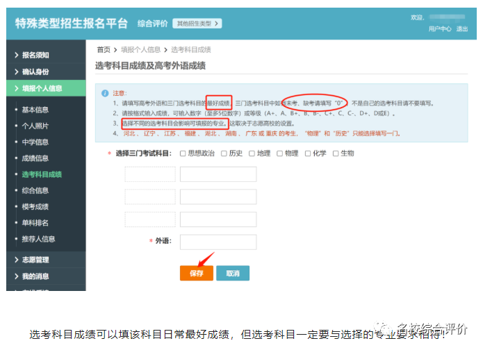483x350 pixels.
Task: Click the 外语 score input field
Action: point(218,242)
